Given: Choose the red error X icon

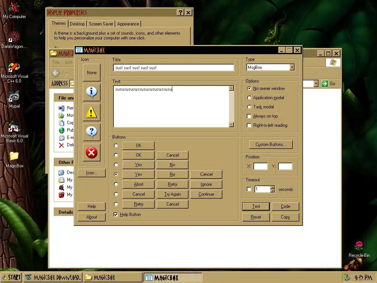Looking at the screenshot, I should point(92,153).
